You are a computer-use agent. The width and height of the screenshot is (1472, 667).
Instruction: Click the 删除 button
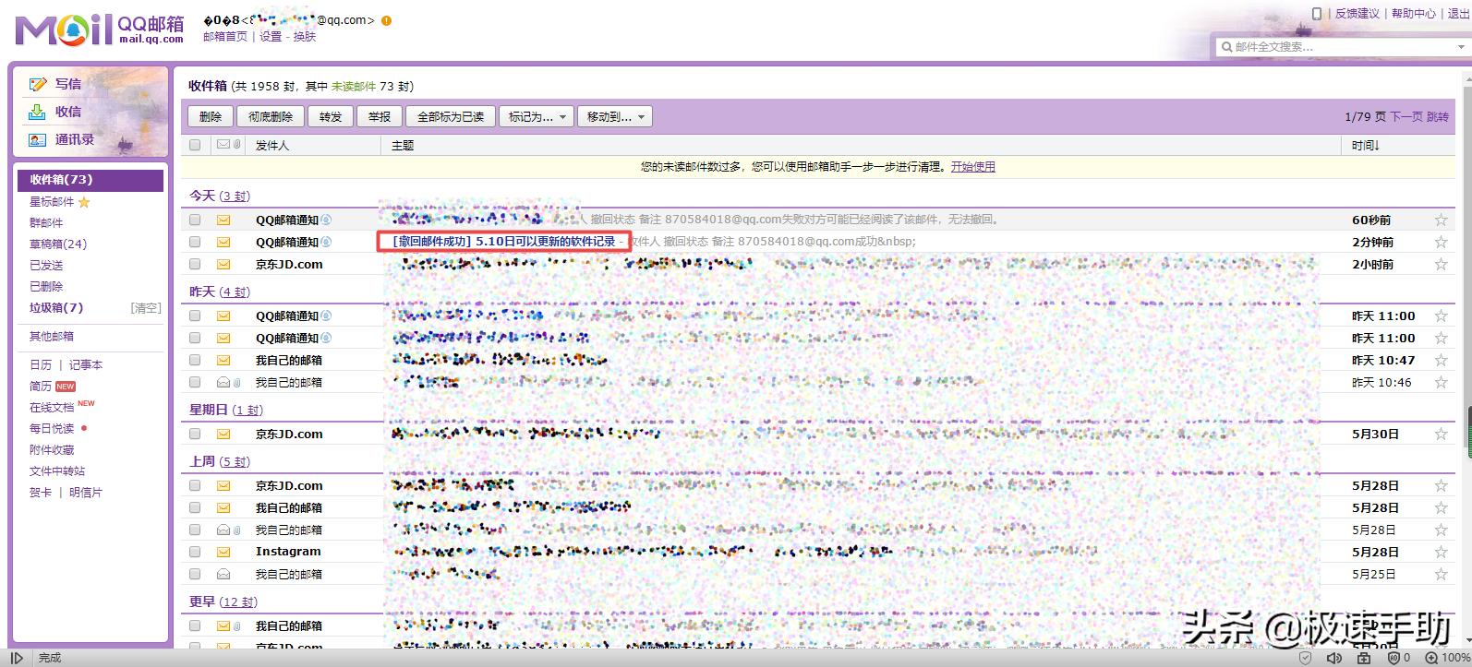211,116
